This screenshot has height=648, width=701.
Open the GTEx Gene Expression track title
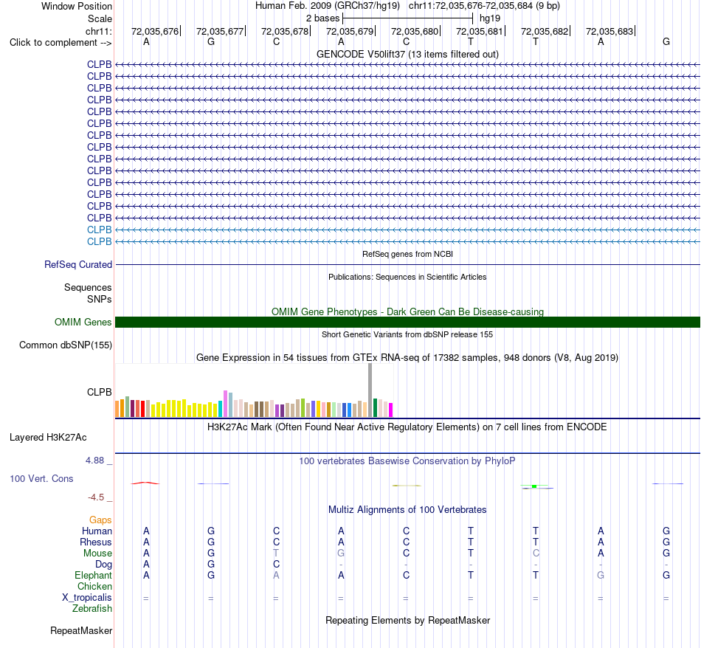point(407,358)
